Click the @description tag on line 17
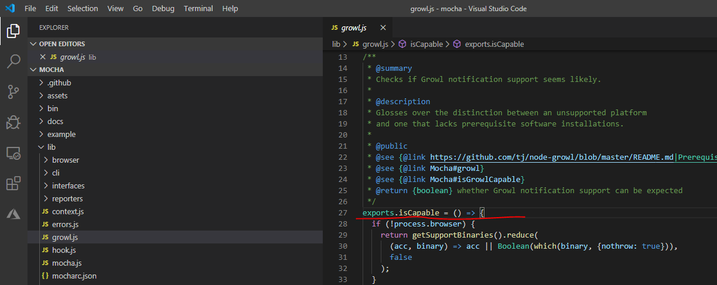717x285 pixels. point(403,101)
